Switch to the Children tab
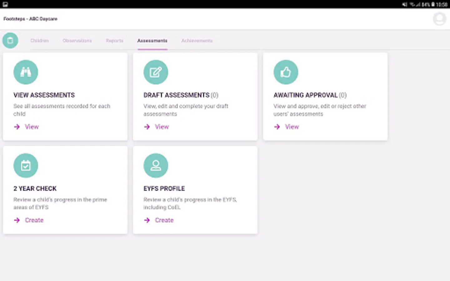 coord(39,41)
